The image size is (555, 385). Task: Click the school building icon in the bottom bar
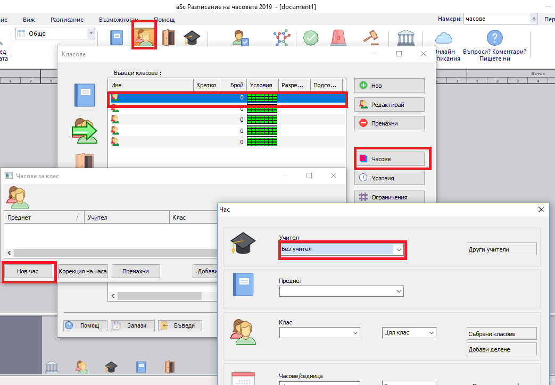click(52, 366)
